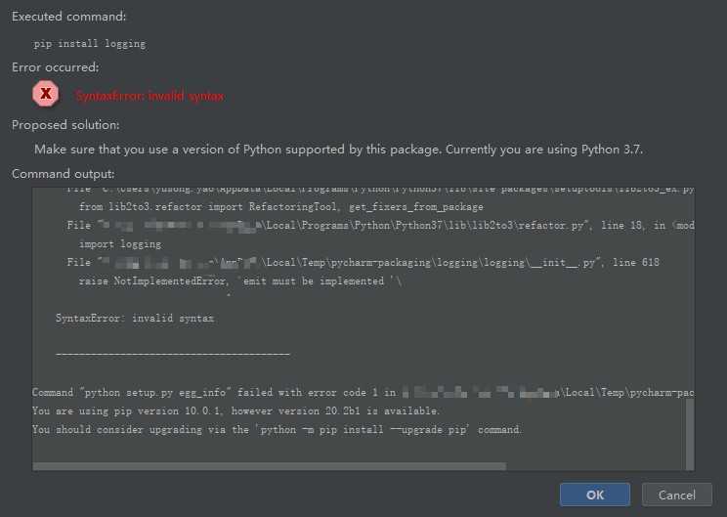This screenshot has width=727, height=517.
Task: Dismiss the dialog with Cancel
Action: click(x=677, y=495)
